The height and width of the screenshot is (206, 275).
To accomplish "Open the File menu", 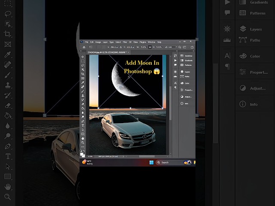I will (x=87, y=42).
